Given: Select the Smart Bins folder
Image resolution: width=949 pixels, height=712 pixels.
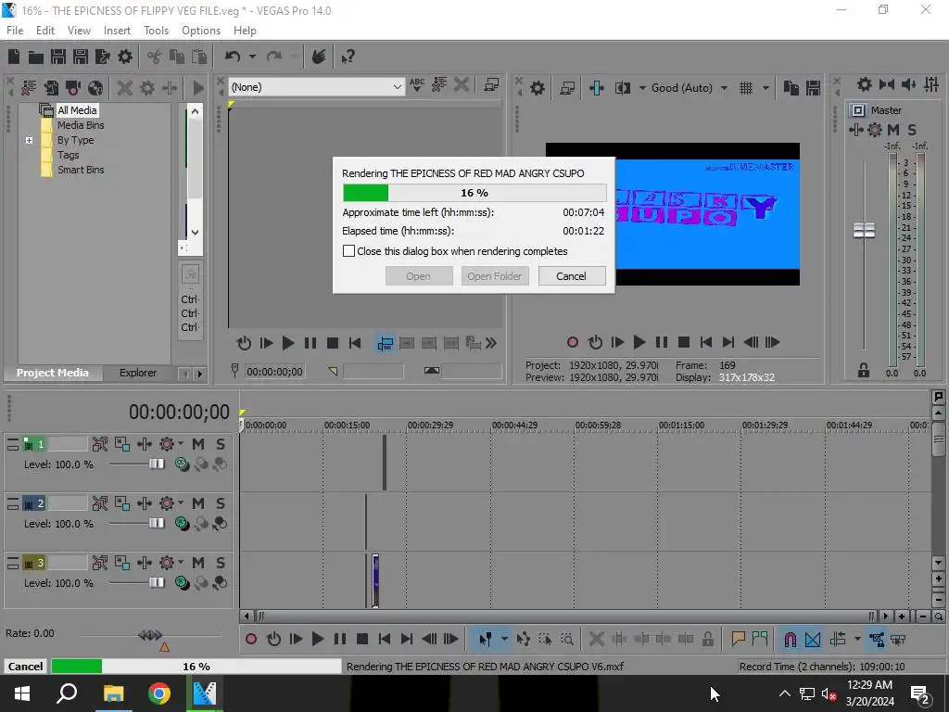Looking at the screenshot, I should coord(81,171).
